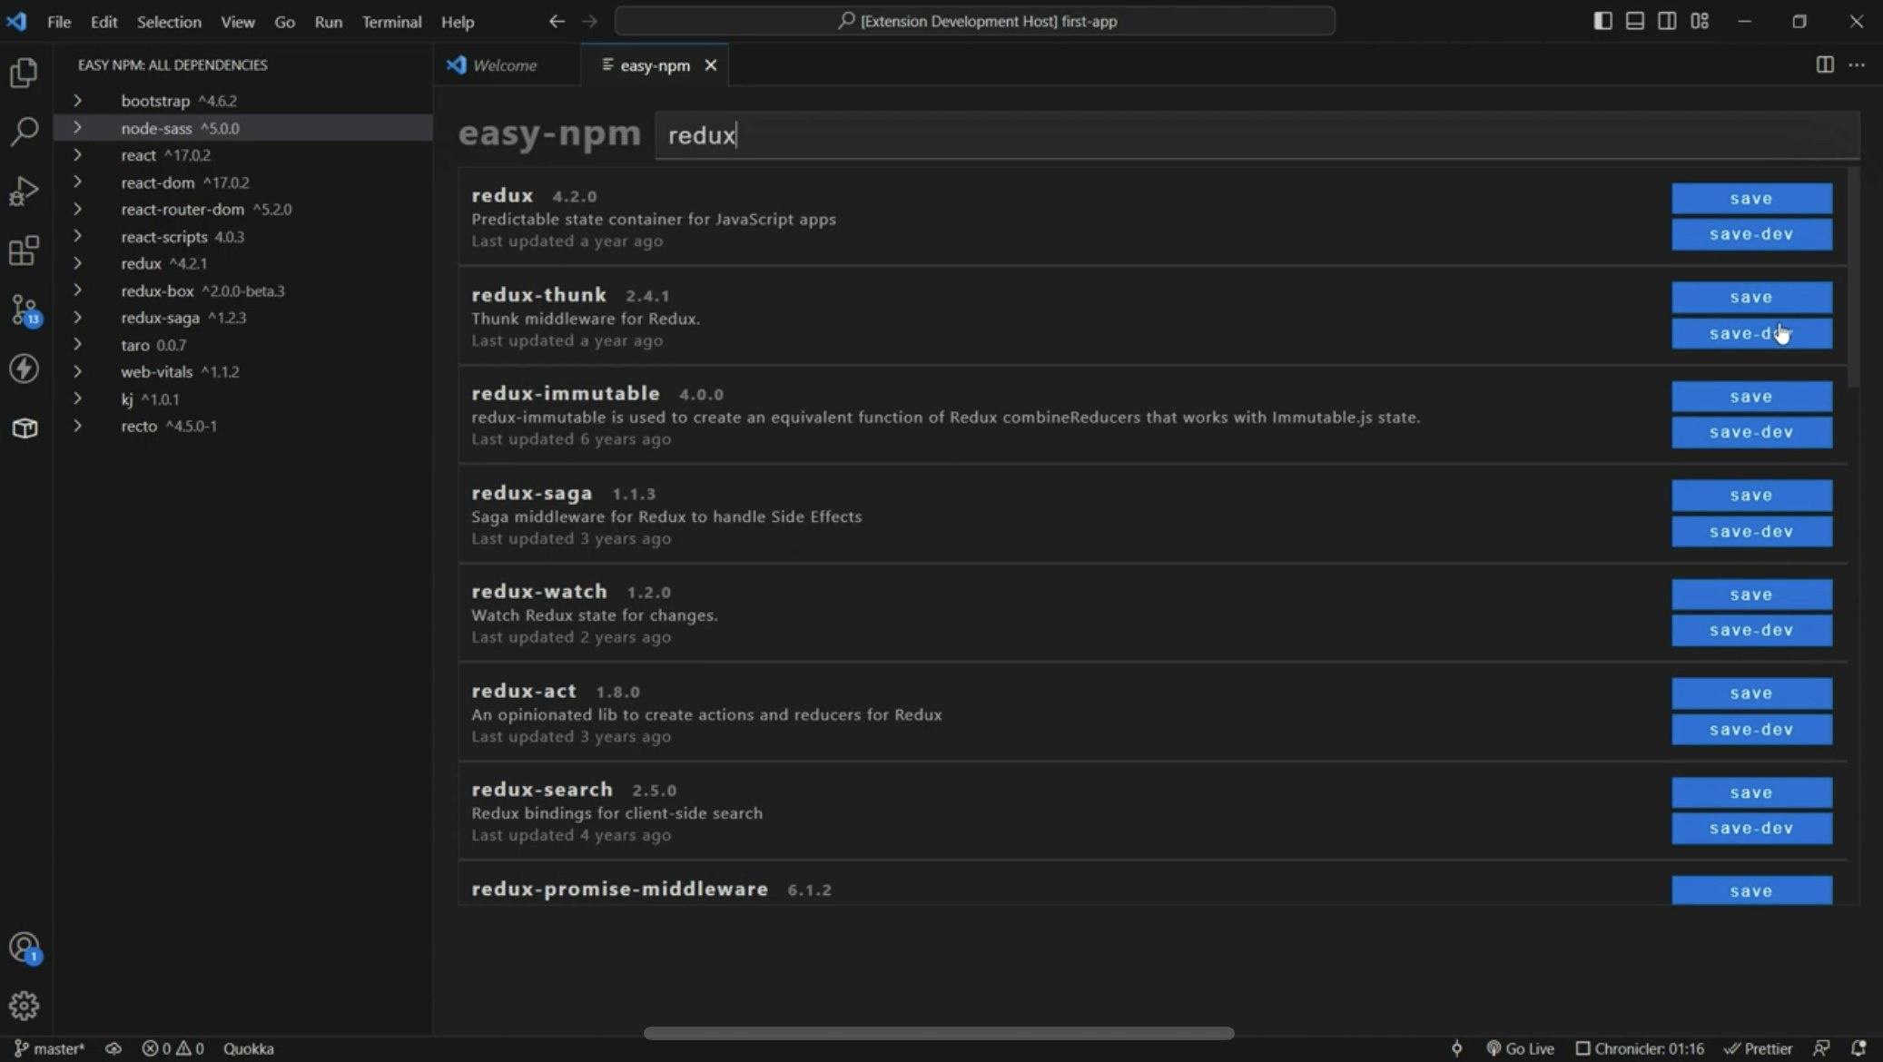Image resolution: width=1883 pixels, height=1062 pixels.
Task: Open the lightning bolt activity bar view
Action: (x=25, y=369)
